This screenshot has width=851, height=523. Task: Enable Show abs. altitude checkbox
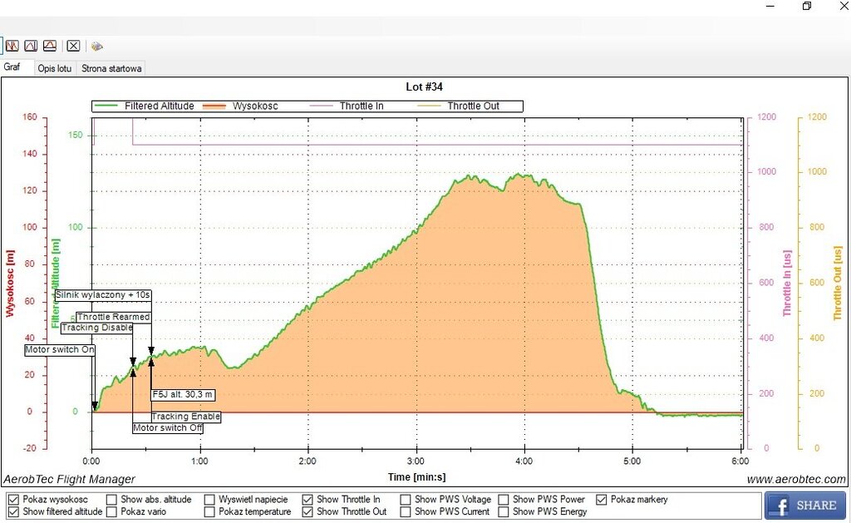pyautogui.click(x=111, y=500)
